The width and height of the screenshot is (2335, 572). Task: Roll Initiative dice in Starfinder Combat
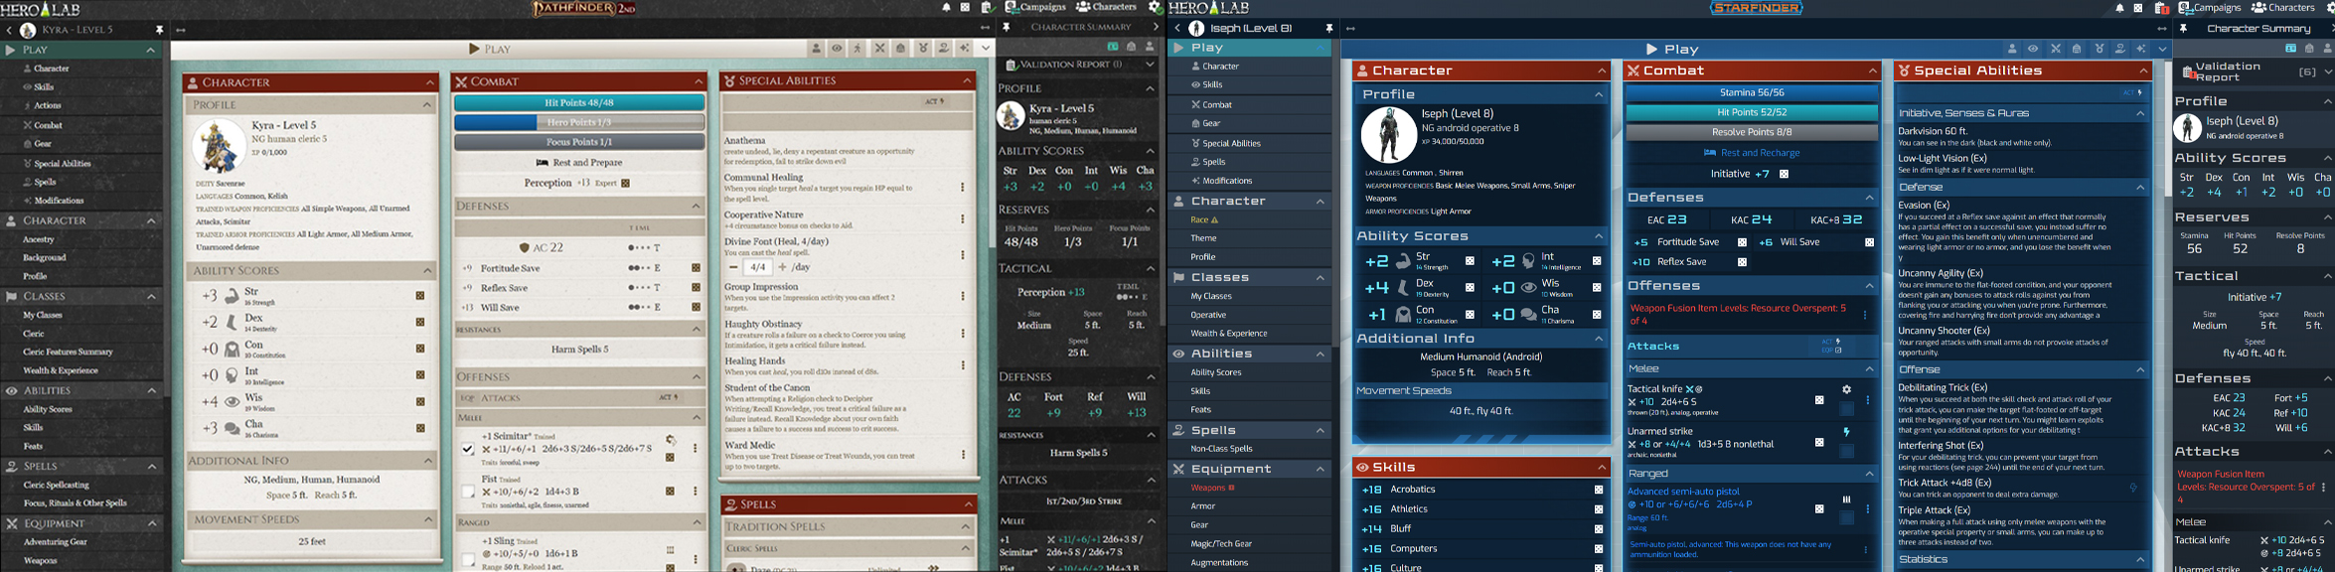(x=1785, y=174)
